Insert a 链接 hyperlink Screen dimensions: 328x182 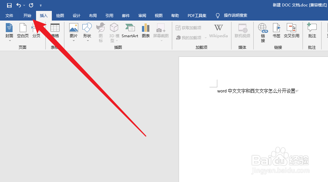(x=263, y=32)
